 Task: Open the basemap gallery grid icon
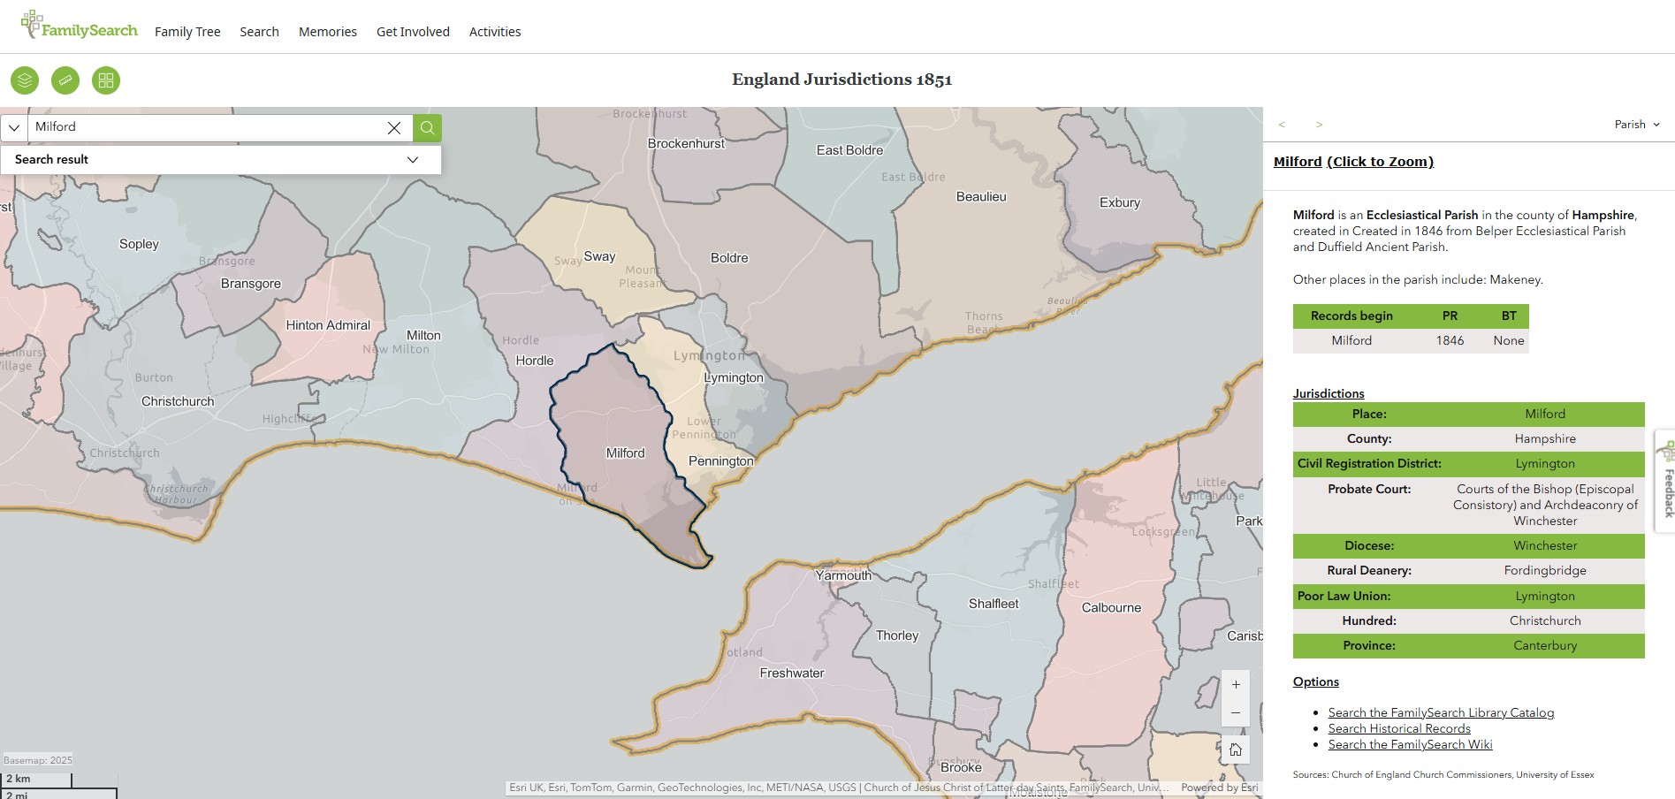click(106, 80)
